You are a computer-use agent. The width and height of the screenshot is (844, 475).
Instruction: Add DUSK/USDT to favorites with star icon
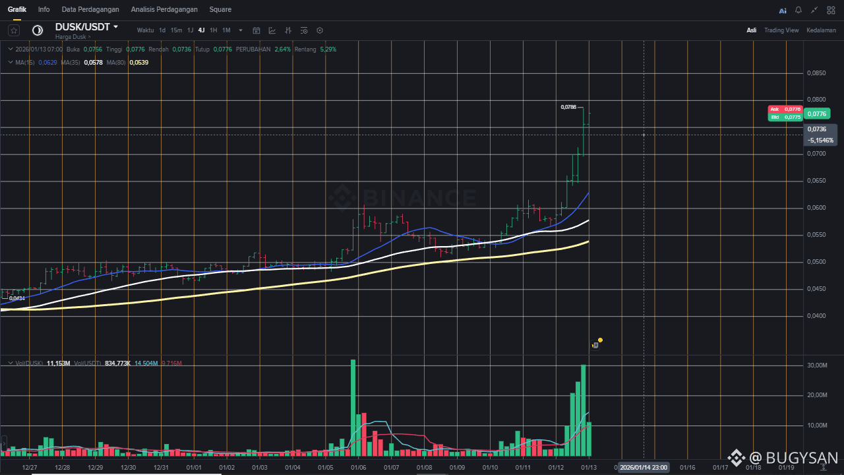click(15, 30)
